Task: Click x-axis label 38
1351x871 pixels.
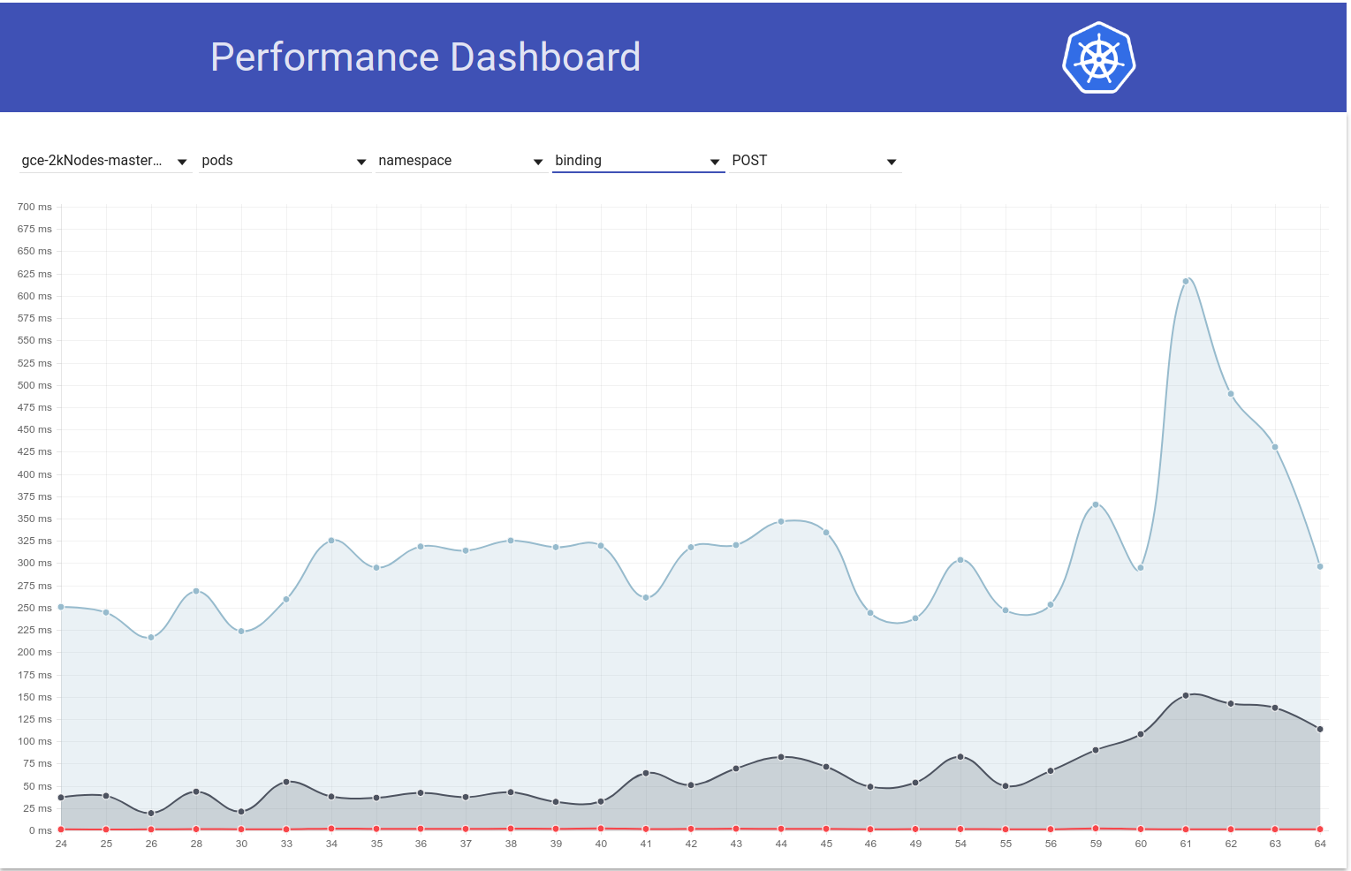Action: (511, 844)
